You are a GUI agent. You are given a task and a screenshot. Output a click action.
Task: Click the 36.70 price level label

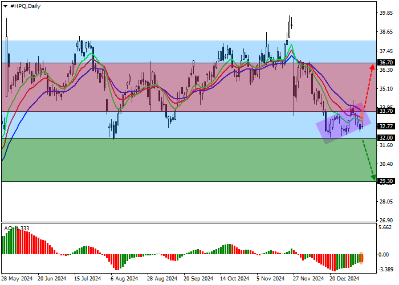click(x=386, y=63)
